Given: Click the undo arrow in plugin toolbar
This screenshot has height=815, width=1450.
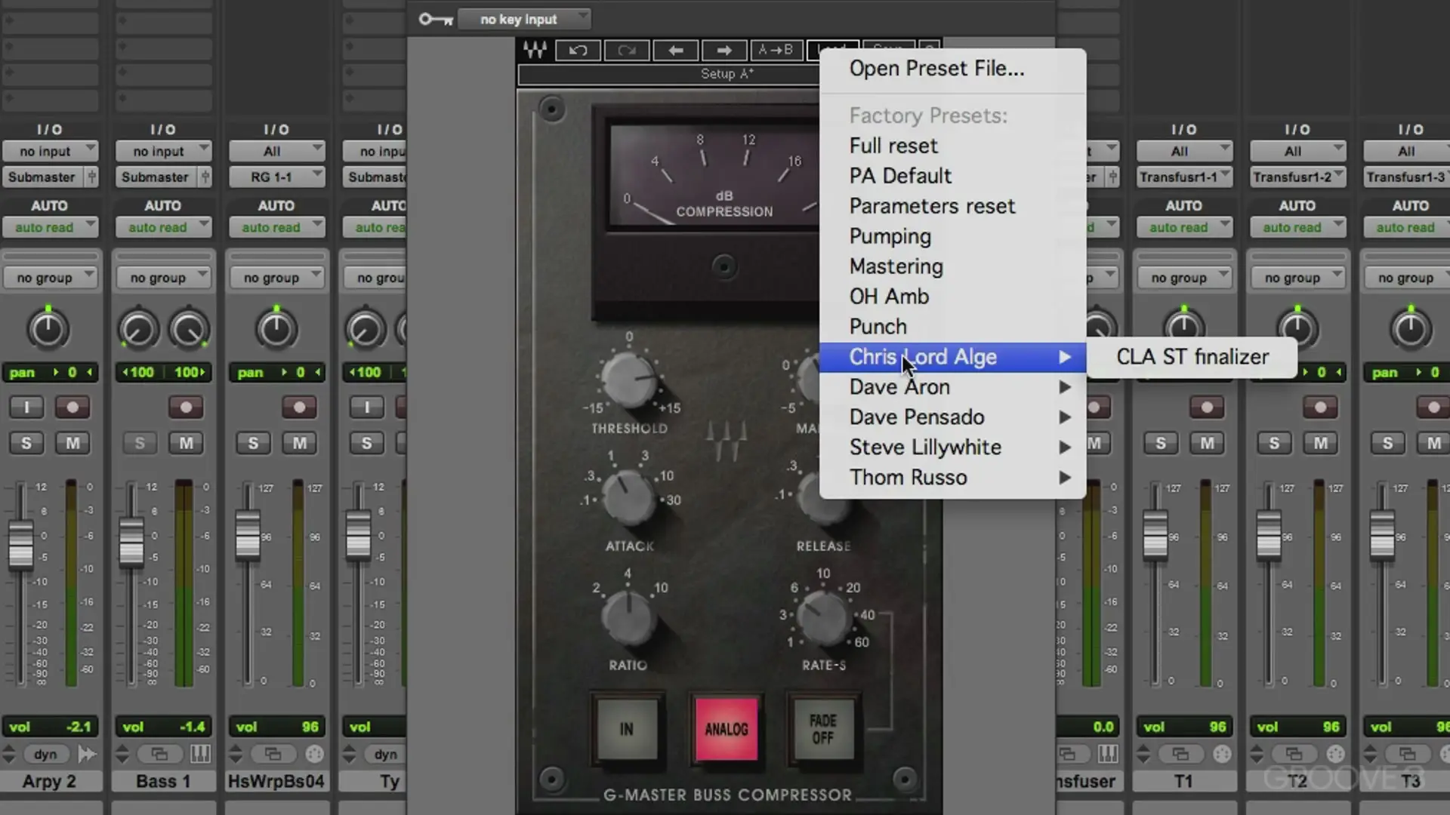Looking at the screenshot, I should coord(578,51).
